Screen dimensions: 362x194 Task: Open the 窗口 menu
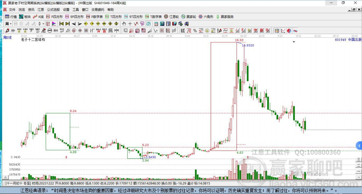85,10
